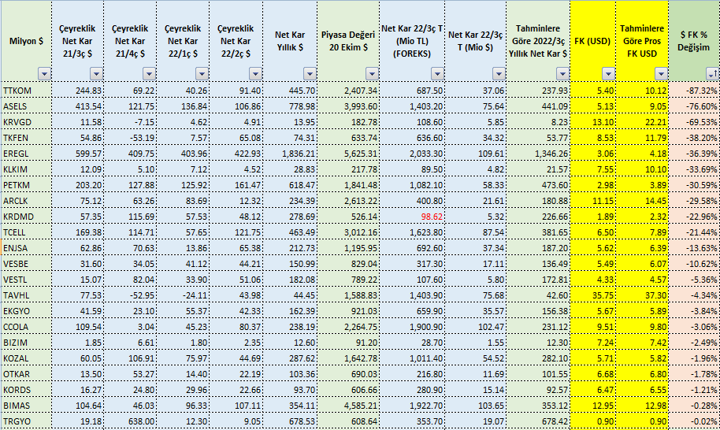Open filter dropdown for Çeyreklik Net Kar 21/4ç $
The height and width of the screenshot is (430, 720).
149,73
